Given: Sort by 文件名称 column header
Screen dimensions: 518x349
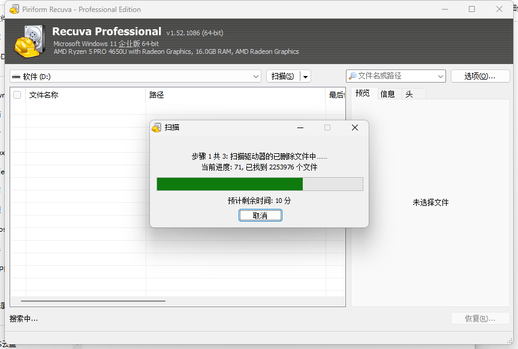Looking at the screenshot, I should click(x=86, y=95).
